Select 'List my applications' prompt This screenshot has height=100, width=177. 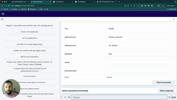[30, 38]
